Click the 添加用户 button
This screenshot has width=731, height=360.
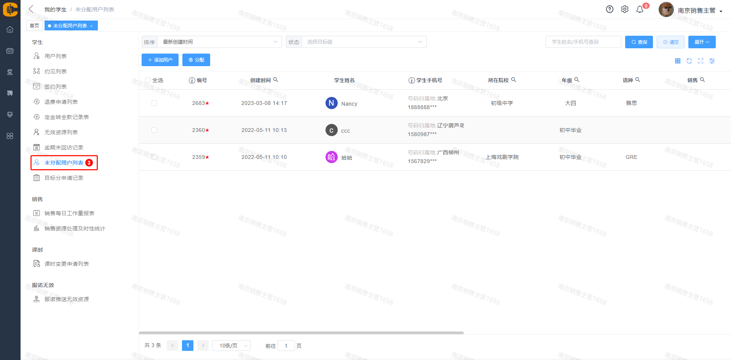pos(160,60)
